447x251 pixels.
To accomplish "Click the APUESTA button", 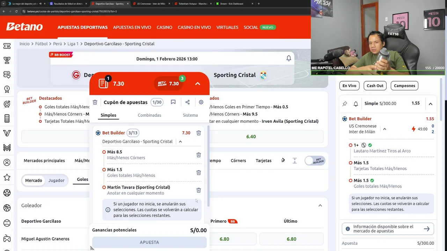I will [149, 242].
